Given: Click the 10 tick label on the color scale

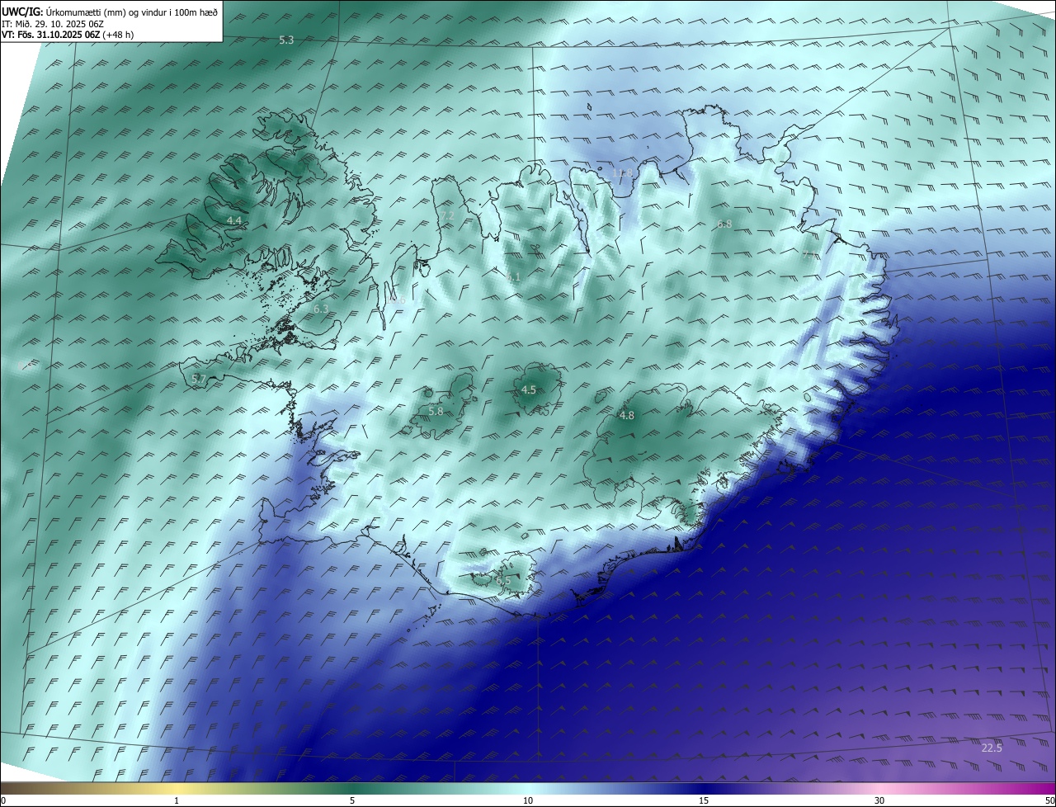Looking at the screenshot, I should coord(528,800).
